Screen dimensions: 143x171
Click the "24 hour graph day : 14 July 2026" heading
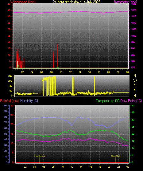coord(77,2)
